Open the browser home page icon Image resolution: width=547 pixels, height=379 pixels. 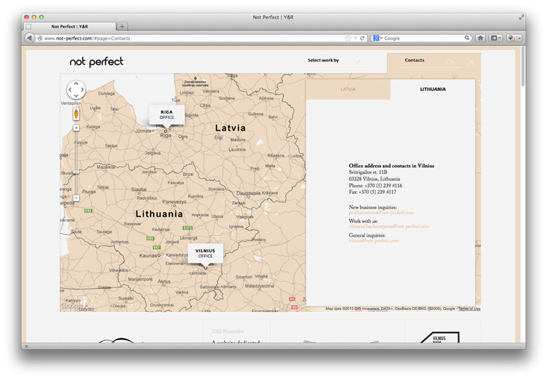[x=481, y=38]
